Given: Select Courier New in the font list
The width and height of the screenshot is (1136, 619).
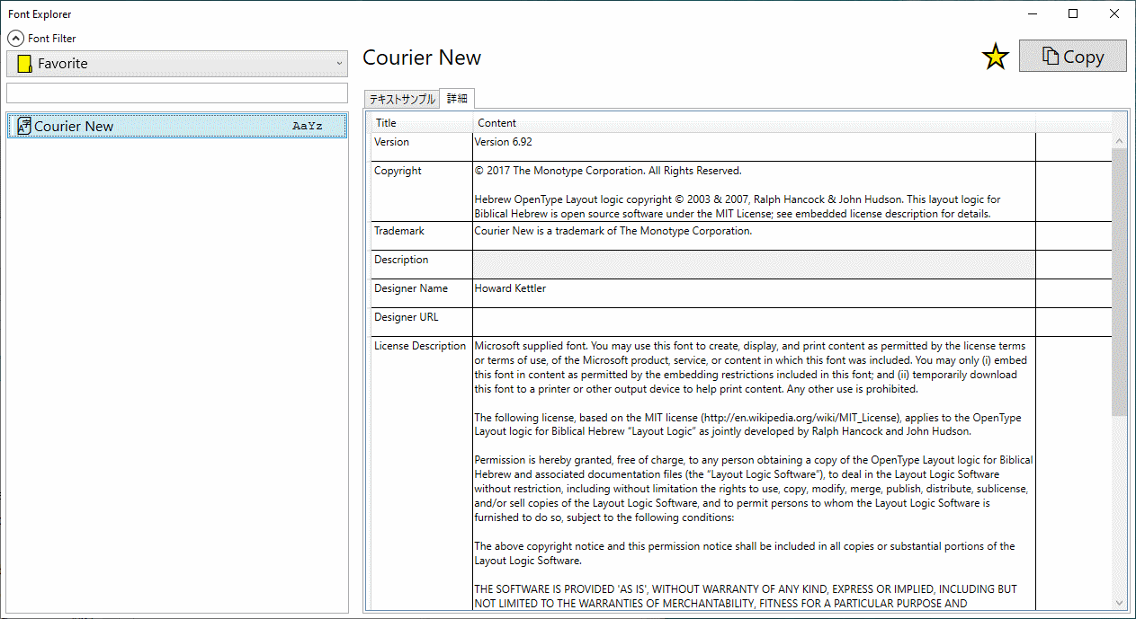Looking at the screenshot, I should (x=177, y=126).
